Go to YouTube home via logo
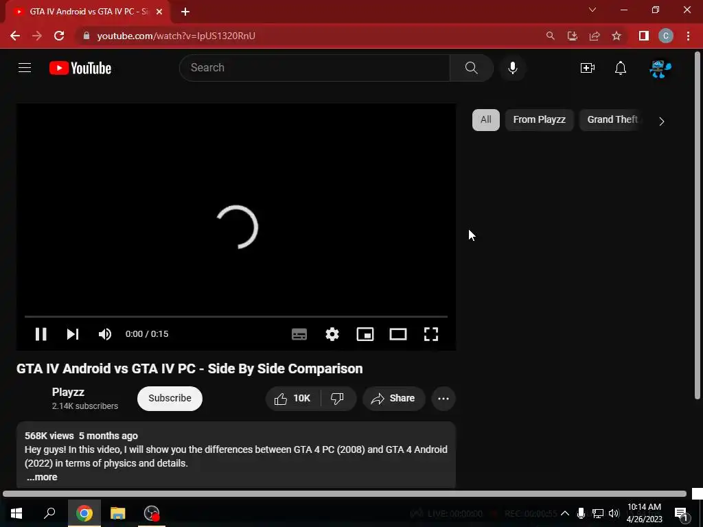The width and height of the screenshot is (703, 527). 80,68
